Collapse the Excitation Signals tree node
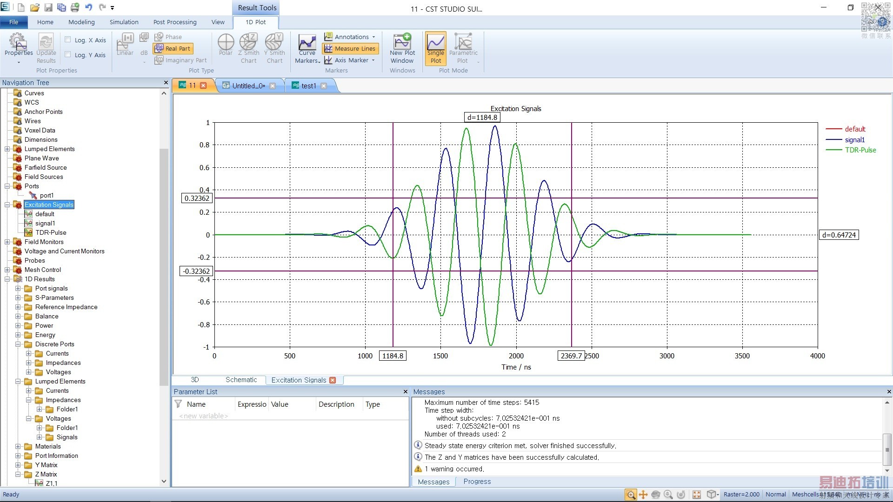This screenshot has height=502, width=893. (7, 205)
